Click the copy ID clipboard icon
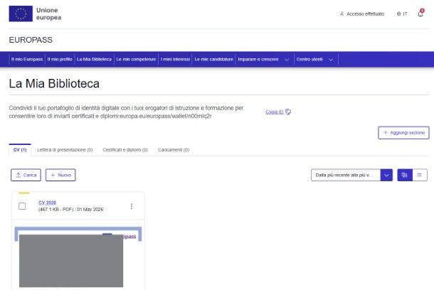 tap(288, 112)
